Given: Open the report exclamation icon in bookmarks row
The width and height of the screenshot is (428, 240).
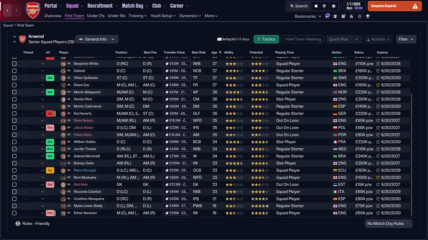Looking at the screenshot, I should 343,16.
